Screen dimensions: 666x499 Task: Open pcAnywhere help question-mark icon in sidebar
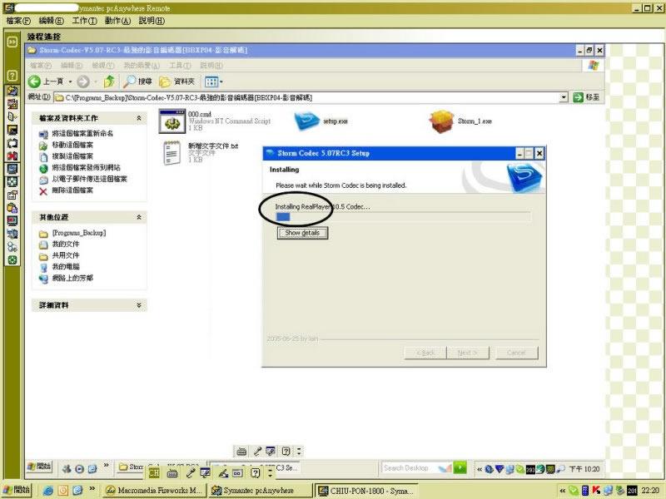pos(12,76)
